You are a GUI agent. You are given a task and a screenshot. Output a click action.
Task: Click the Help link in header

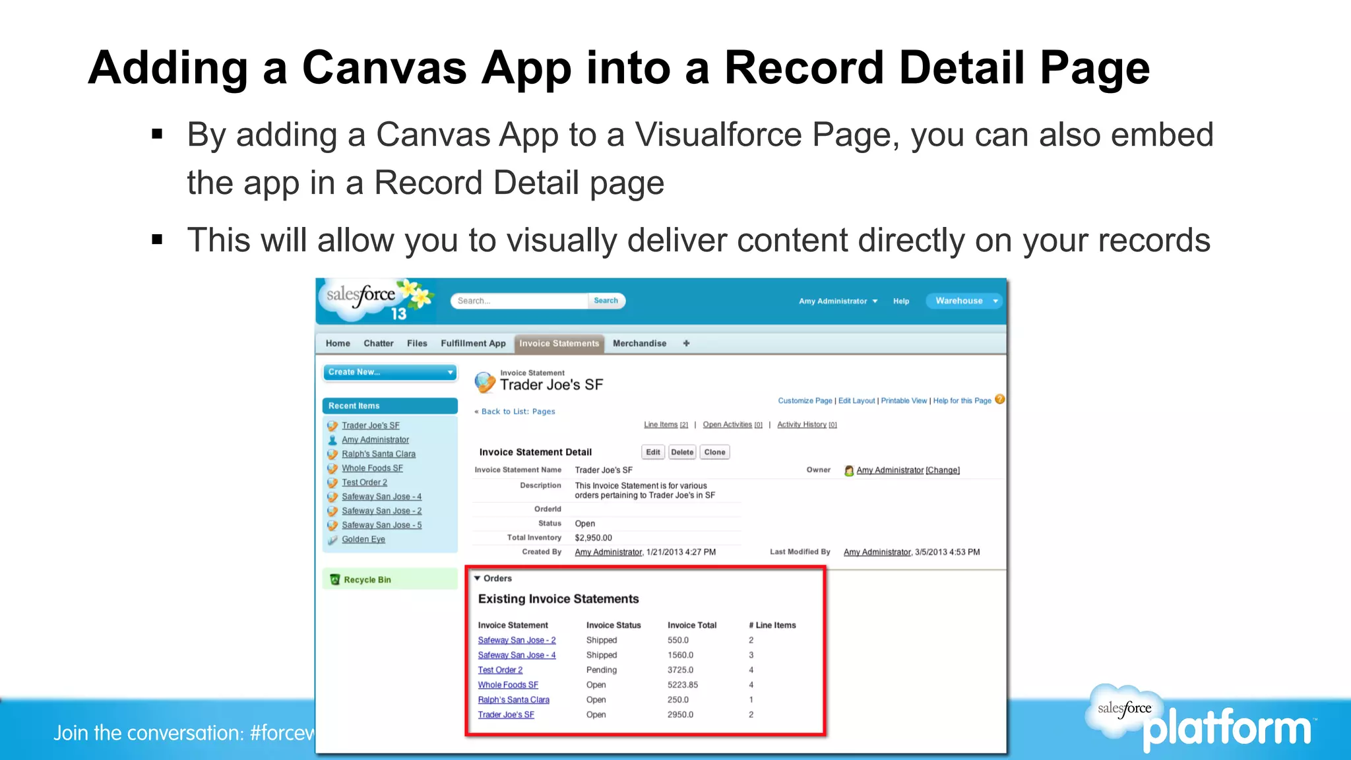pyautogui.click(x=901, y=301)
